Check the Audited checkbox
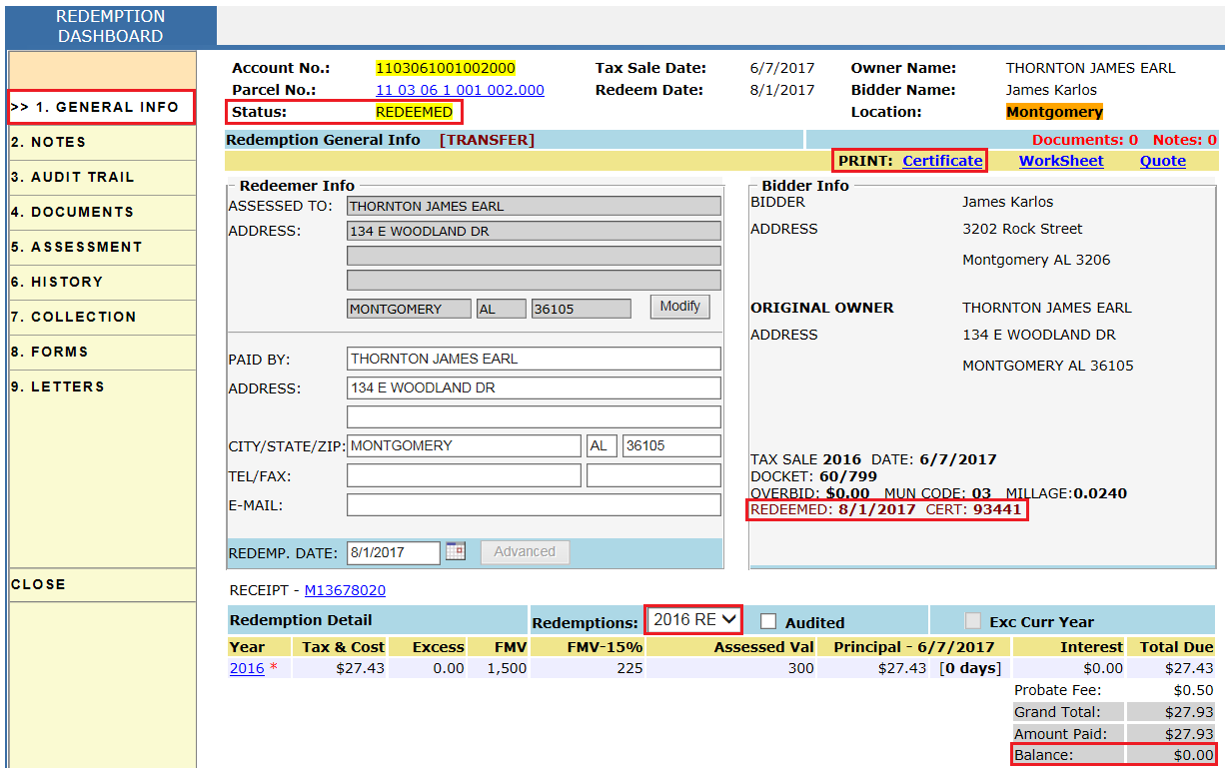The height and width of the screenshot is (768, 1225). pyautogui.click(x=768, y=621)
